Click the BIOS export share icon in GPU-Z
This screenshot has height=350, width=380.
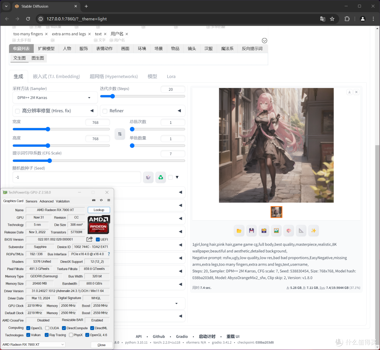pyautogui.click(x=89, y=239)
